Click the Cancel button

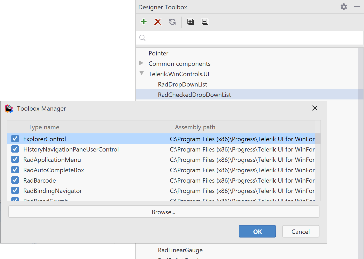(301, 231)
